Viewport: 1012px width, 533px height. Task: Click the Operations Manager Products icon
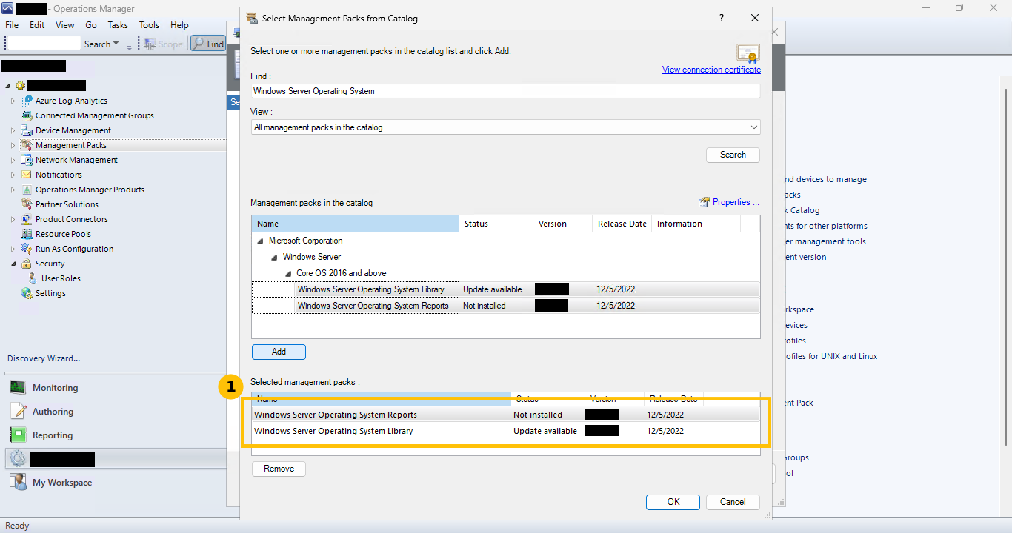tap(27, 190)
